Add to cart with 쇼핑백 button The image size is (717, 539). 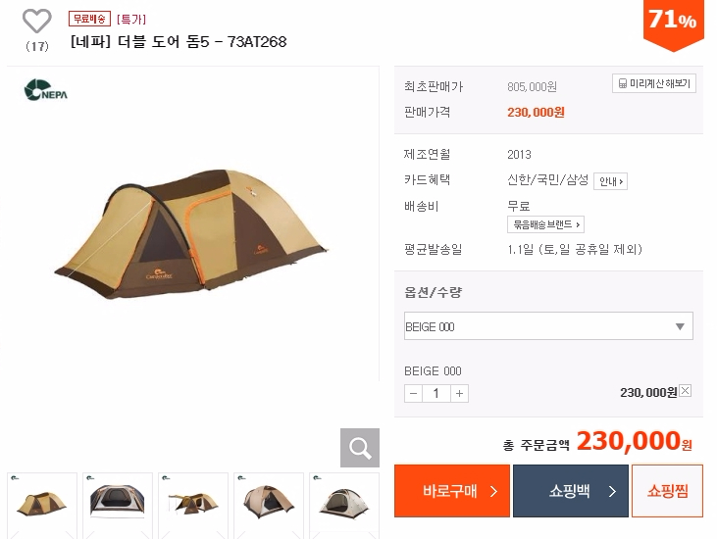tap(571, 491)
